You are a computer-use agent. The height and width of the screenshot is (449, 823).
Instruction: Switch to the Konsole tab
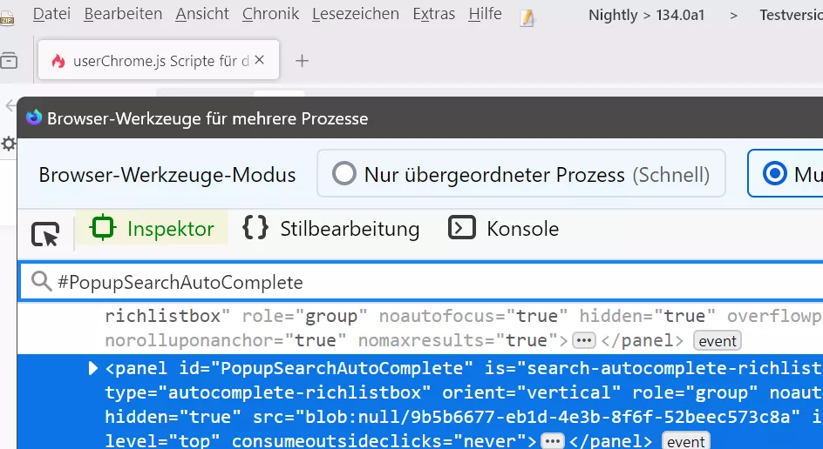click(504, 229)
